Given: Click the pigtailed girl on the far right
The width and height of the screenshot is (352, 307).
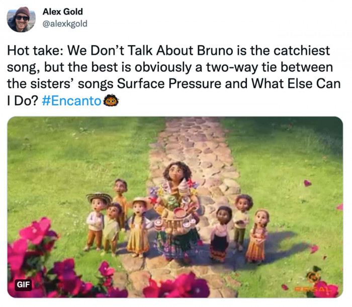Looking at the screenshot, I should pyautogui.click(x=257, y=235).
